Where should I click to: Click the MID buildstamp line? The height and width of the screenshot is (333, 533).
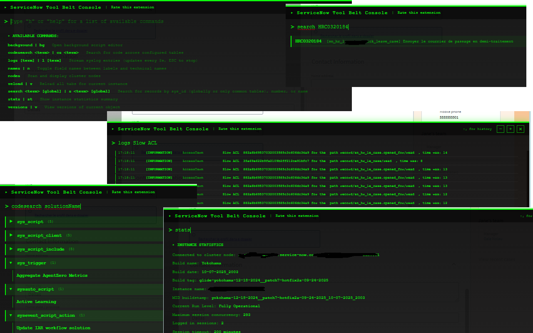(x=269, y=298)
